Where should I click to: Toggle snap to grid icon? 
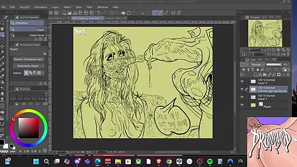pyautogui.click(x=166, y=13)
